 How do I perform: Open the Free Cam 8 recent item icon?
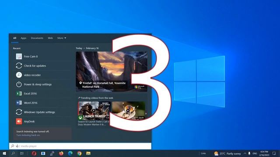(19, 56)
